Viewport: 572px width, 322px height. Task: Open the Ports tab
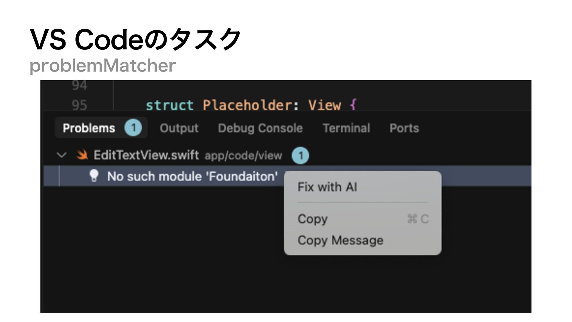[x=404, y=128]
